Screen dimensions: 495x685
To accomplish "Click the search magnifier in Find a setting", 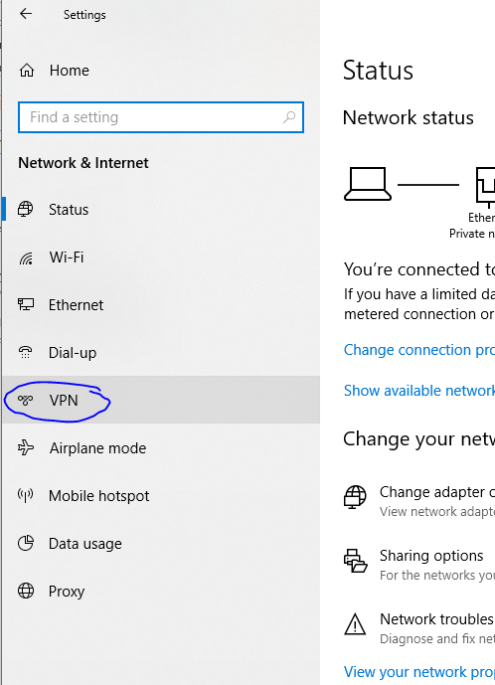I will pyautogui.click(x=289, y=117).
